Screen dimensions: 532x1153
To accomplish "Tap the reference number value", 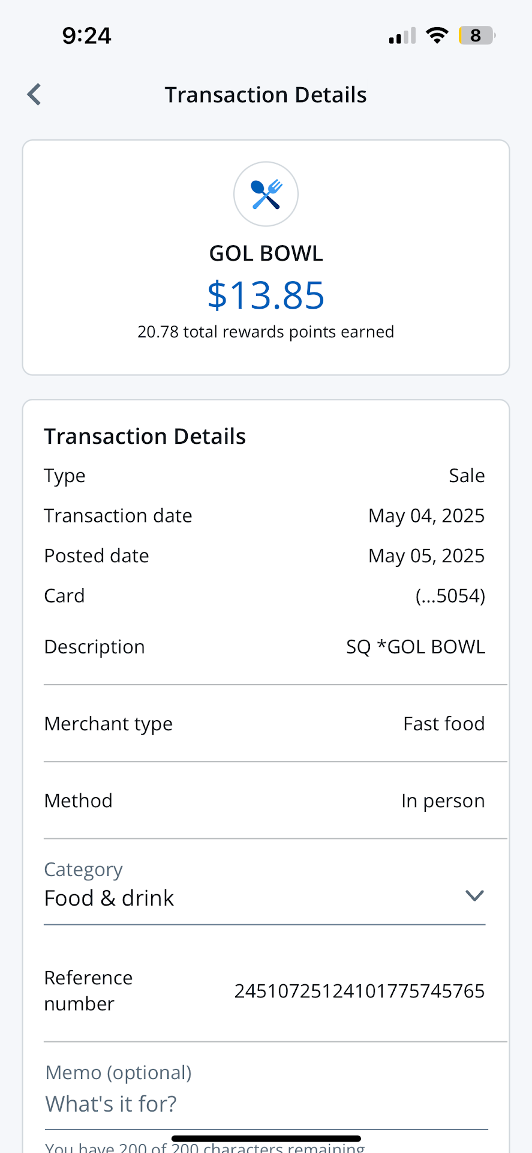I will click(359, 991).
